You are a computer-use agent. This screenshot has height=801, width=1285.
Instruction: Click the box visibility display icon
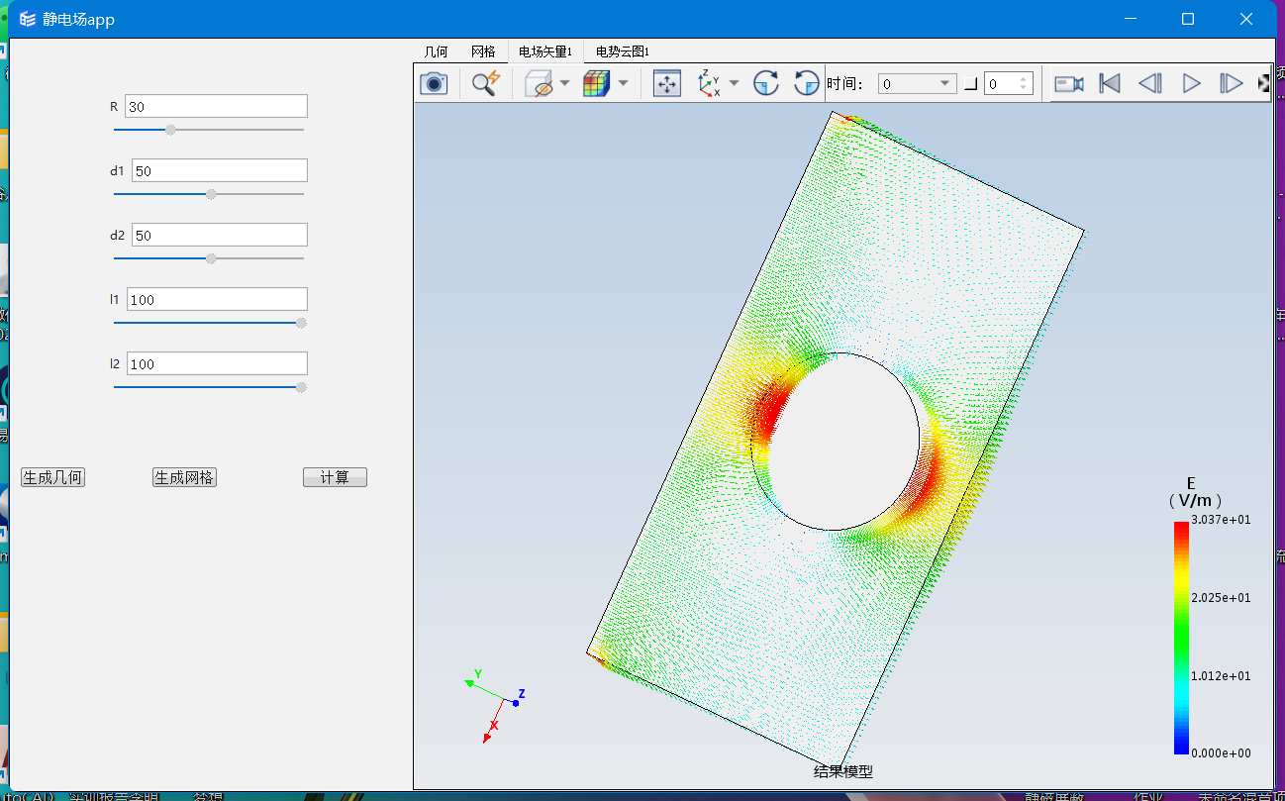(540, 84)
